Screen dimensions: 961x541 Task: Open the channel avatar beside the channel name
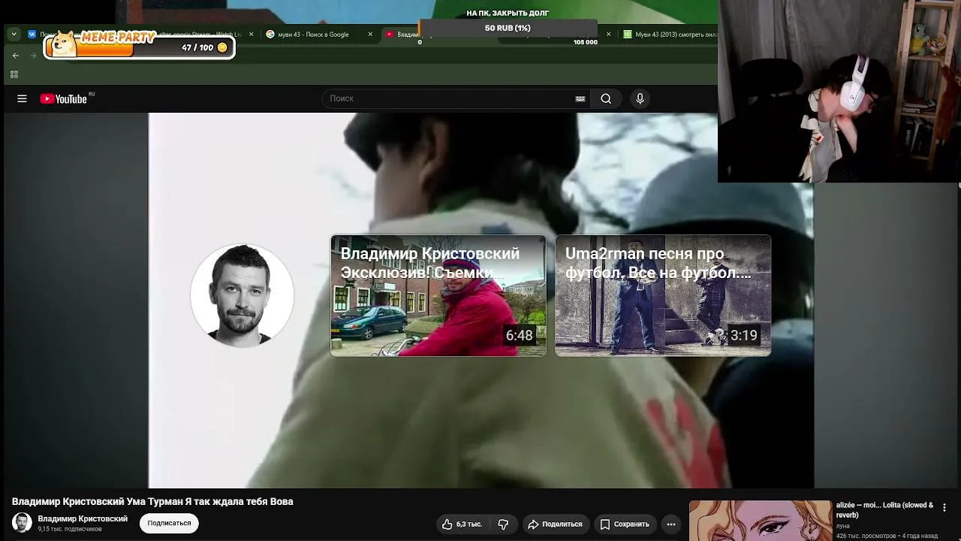(x=22, y=523)
